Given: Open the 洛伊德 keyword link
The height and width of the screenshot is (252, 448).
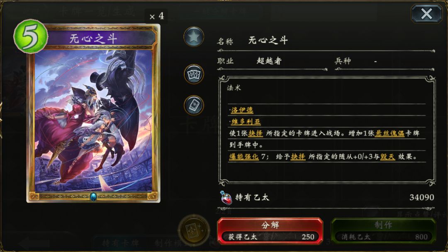Looking at the screenshot, I should click(242, 110).
